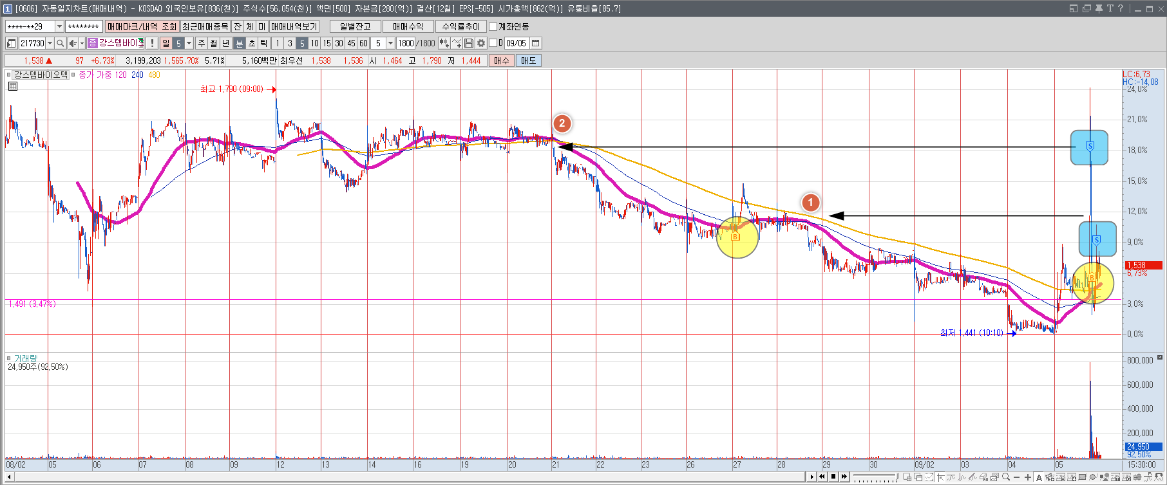
Task: Toggle the D checkbox before date field
Action: click(493, 43)
